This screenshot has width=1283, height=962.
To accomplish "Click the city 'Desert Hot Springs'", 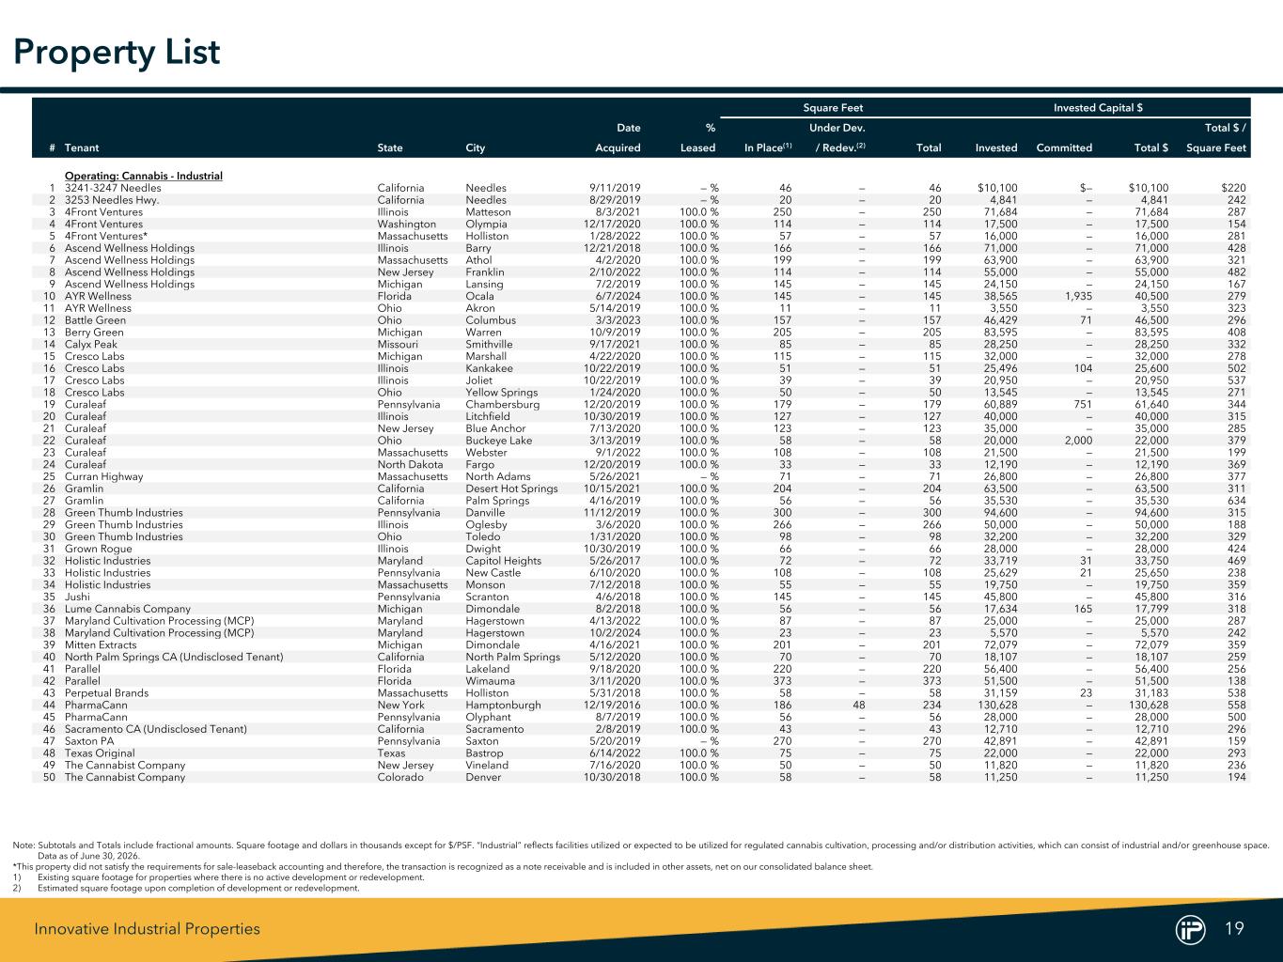I will pyautogui.click(x=511, y=489).
